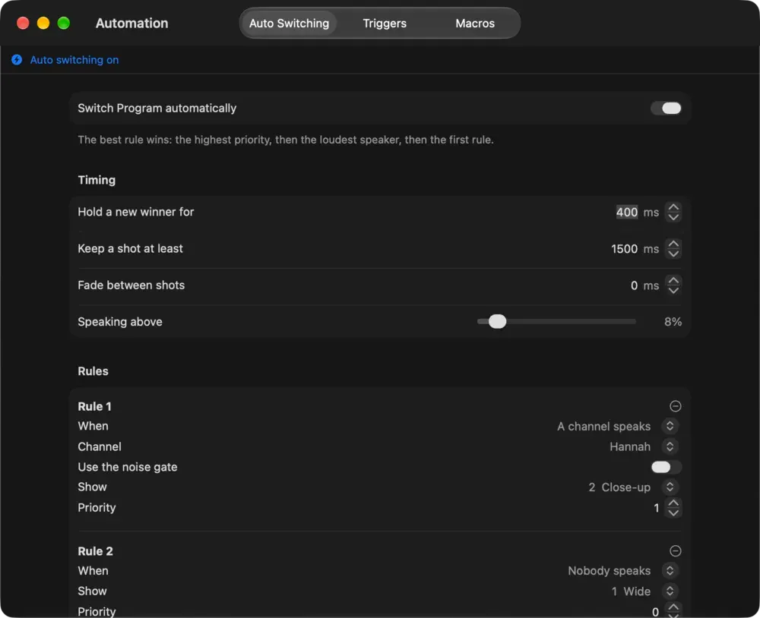Click the 'Speaking above' label
760x618 pixels.
(x=120, y=322)
